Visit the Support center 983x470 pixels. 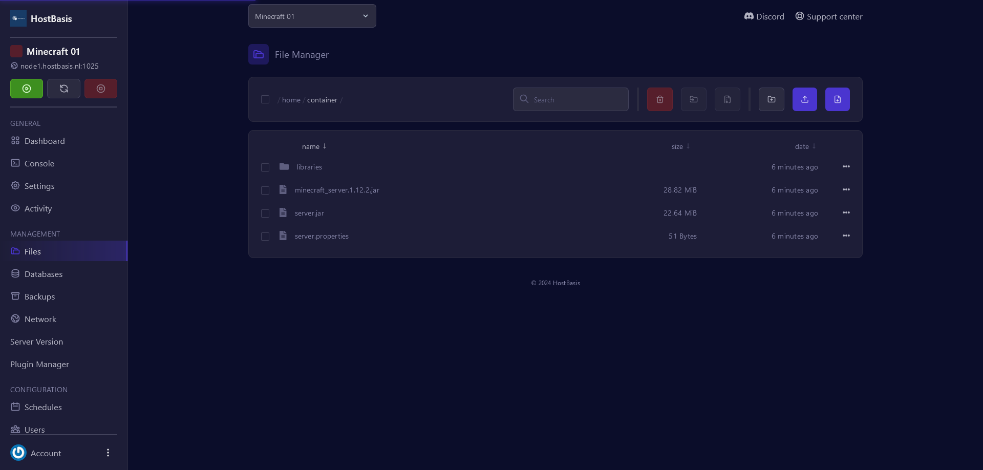click(828, 16)
